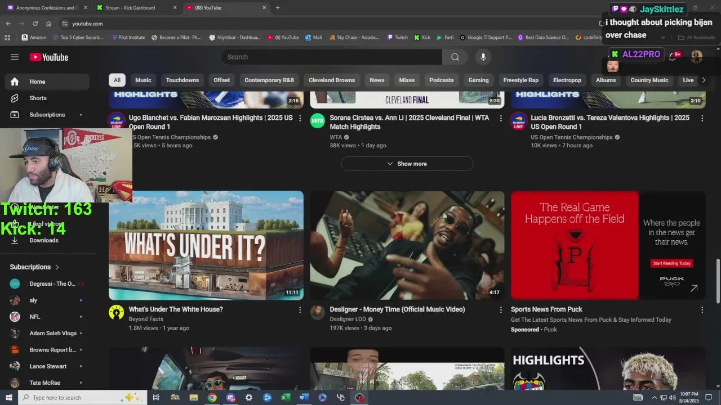The width and height of the screenshot is (721, 405).
Task: Open options for Ugo Blanchet video
Action: pos(300,118)
